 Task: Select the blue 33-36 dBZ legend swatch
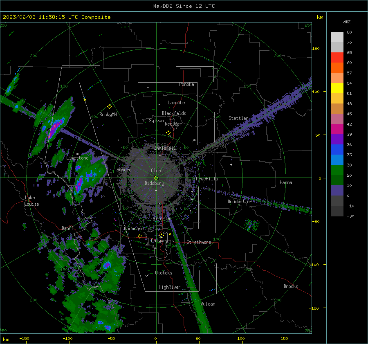pos(337,150)
